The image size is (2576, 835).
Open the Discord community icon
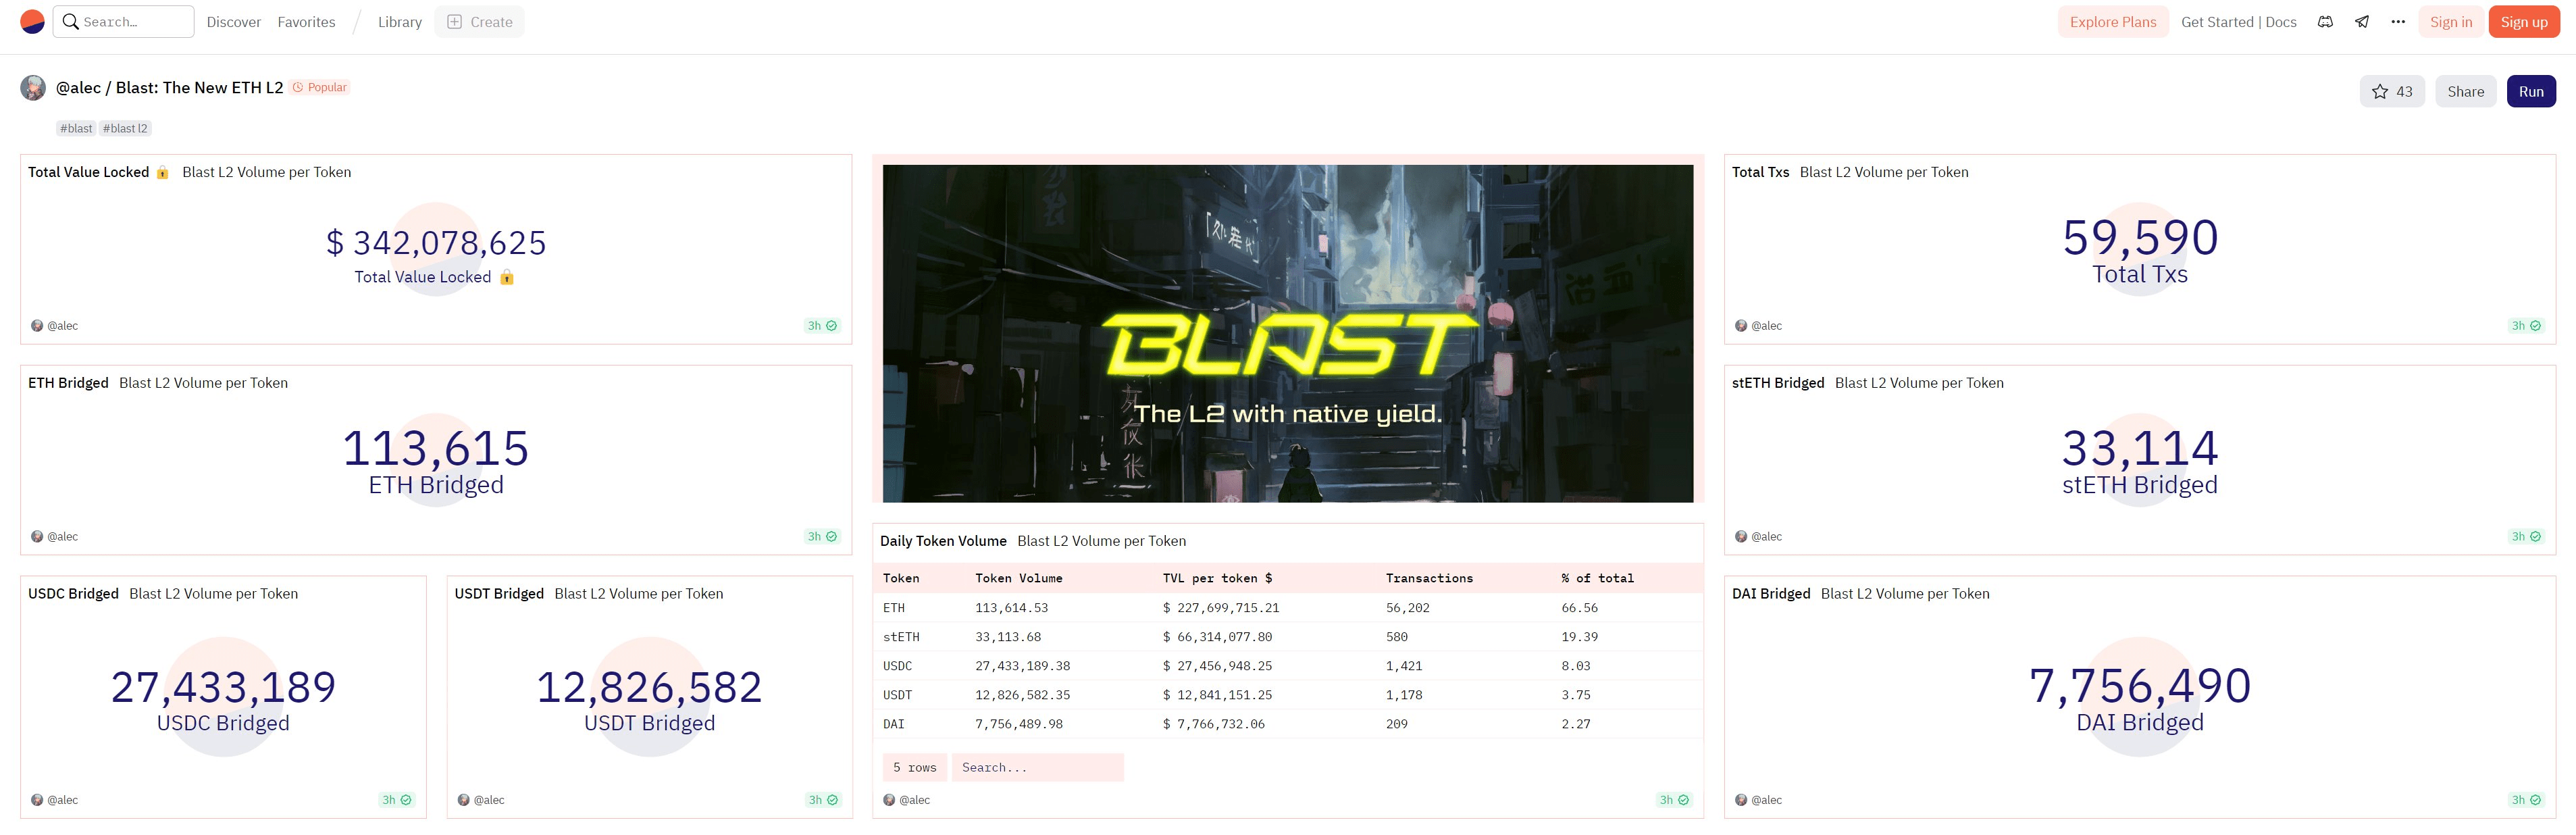2325,21
